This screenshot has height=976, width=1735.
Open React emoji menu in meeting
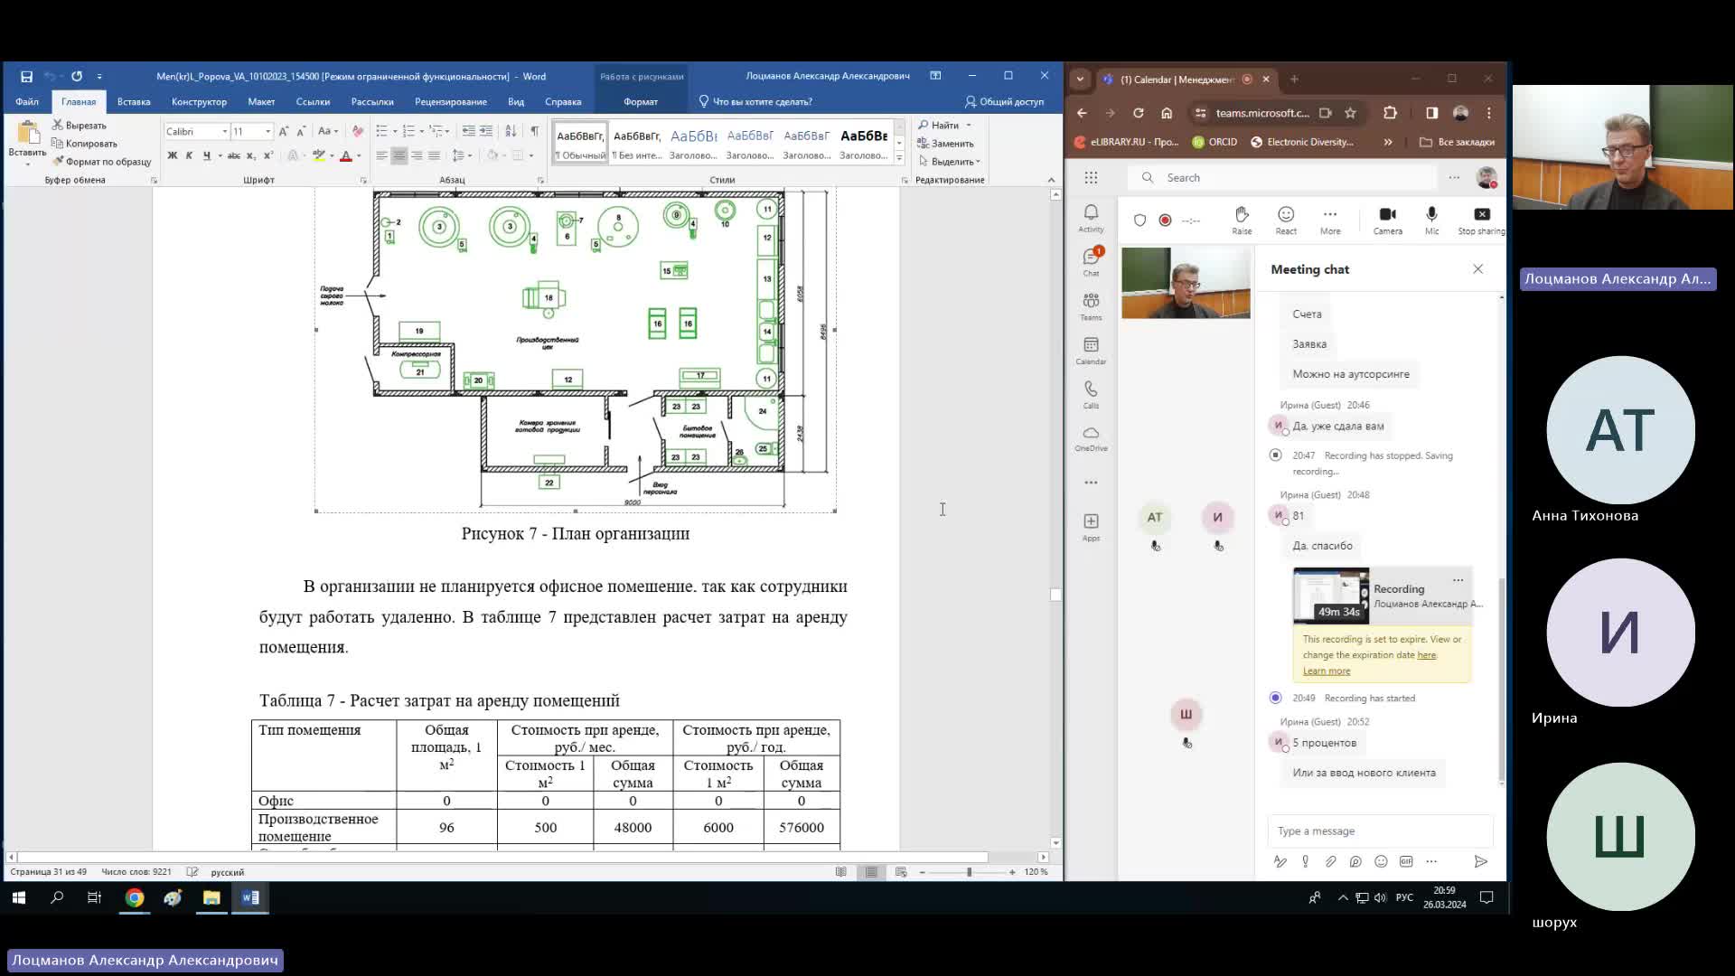coord(1286,220)
